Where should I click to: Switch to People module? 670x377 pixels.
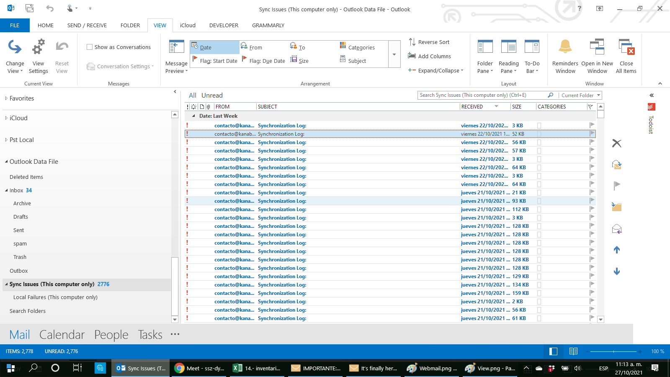111,335
